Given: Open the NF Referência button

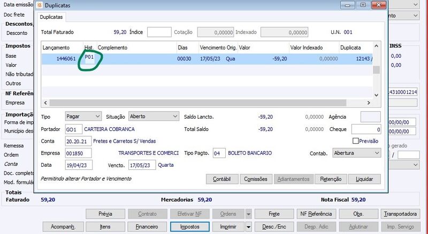Looking at the screenshot, I should 316,214.
